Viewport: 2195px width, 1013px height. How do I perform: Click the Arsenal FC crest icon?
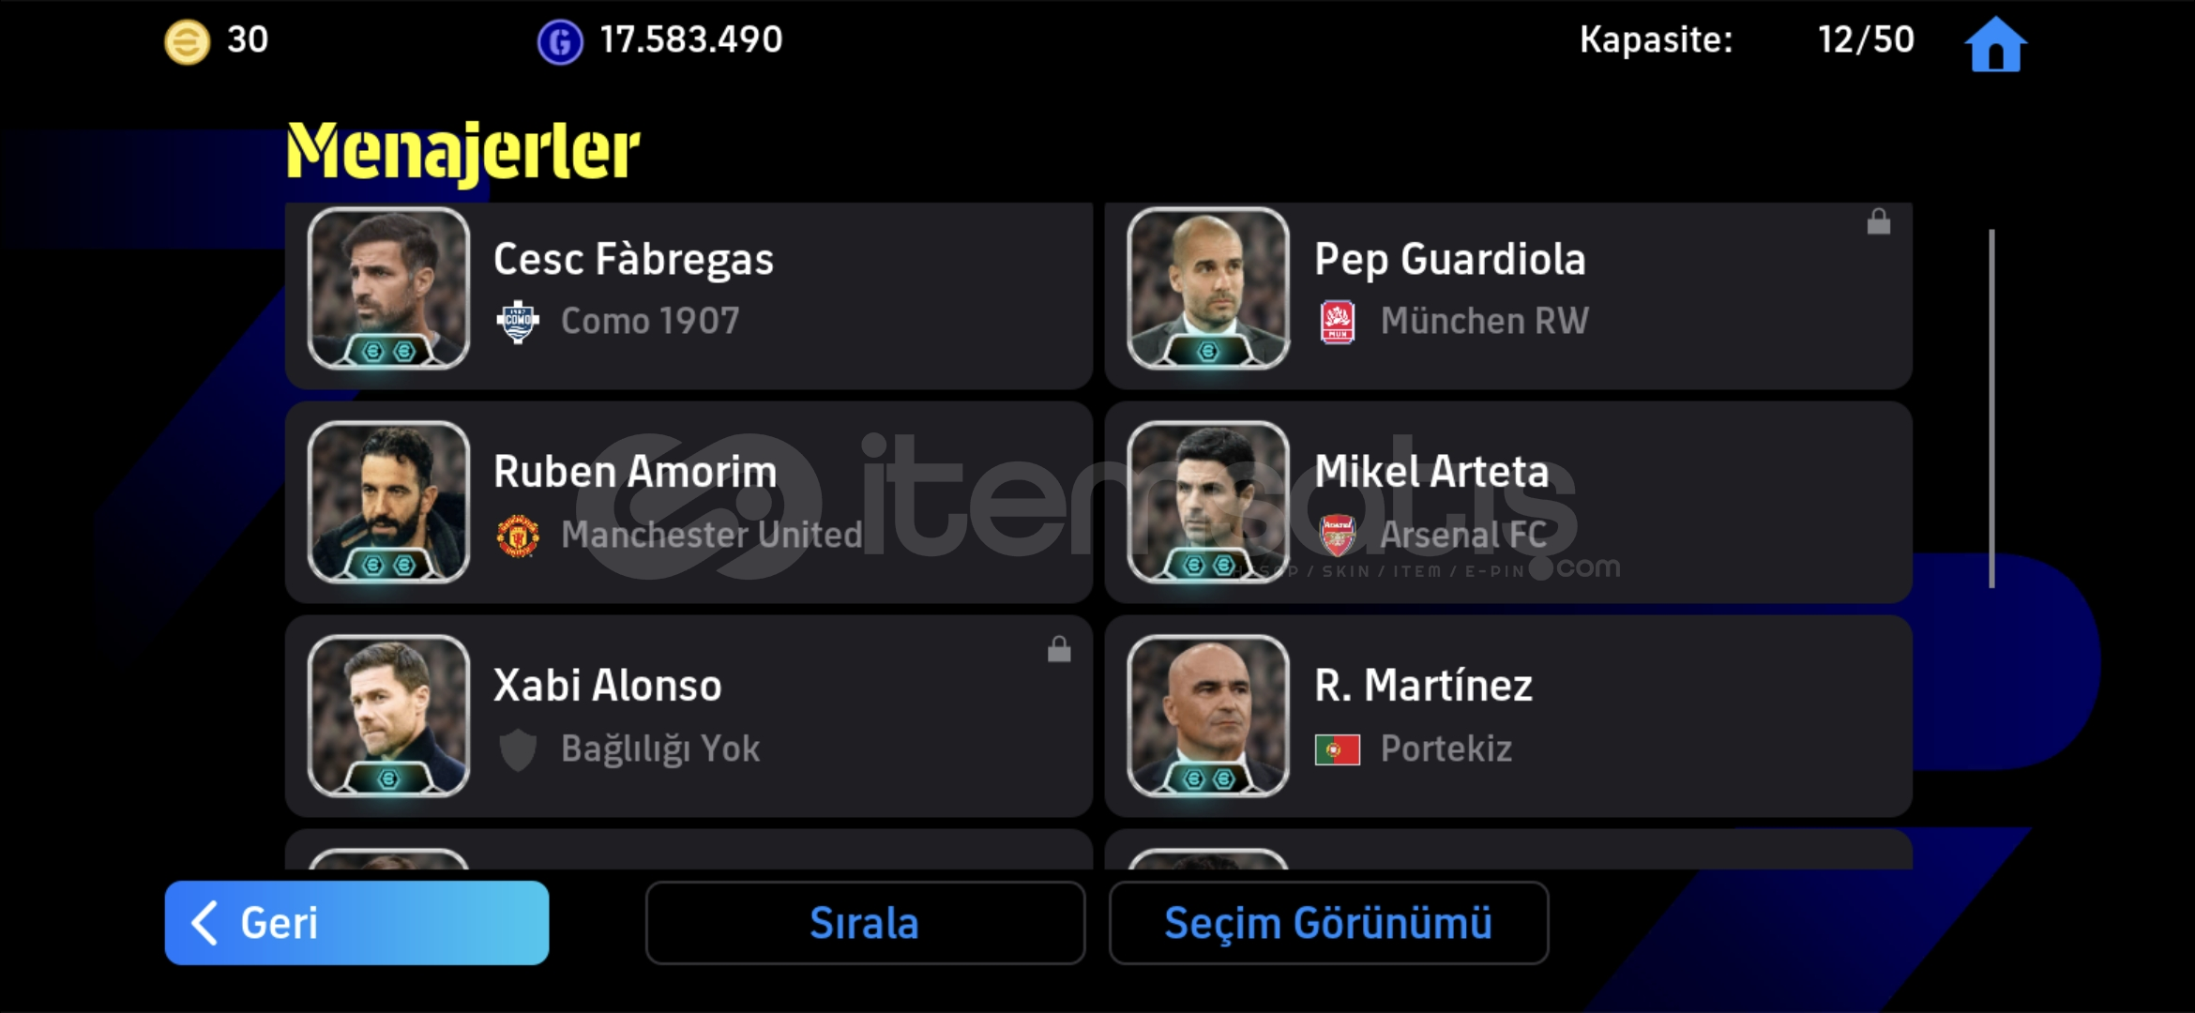[1338, 536]
